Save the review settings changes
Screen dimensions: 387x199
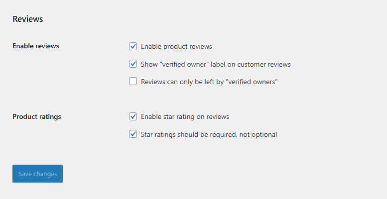pos(37,174)
